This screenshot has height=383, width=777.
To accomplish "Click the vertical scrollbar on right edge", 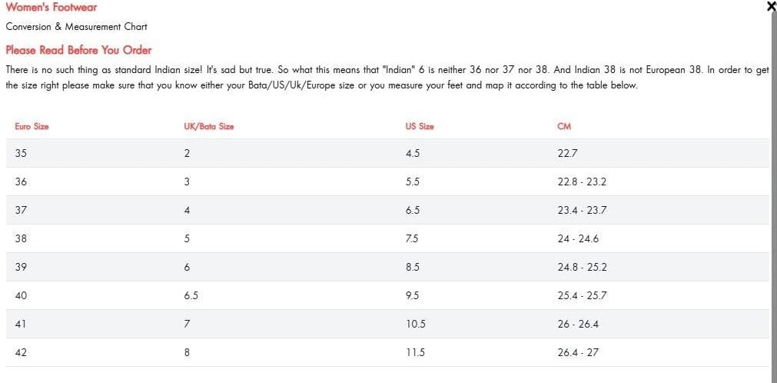I will (x=773, y=192).
